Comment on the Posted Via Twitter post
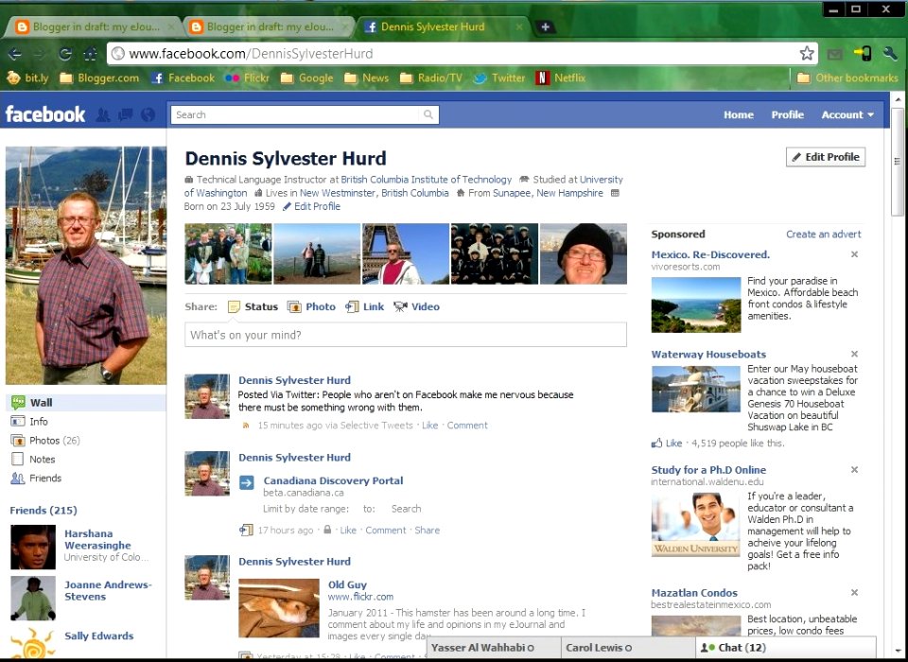The height and width of the screenshot is (662, 908). click(x=467, y=426)
